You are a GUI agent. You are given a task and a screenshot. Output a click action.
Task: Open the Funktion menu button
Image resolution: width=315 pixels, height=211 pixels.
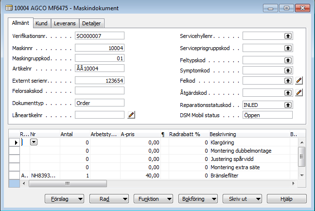[153, 199]
